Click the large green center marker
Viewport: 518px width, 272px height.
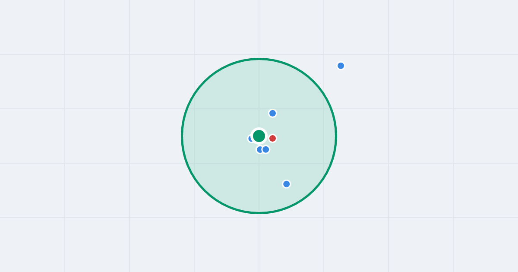[259, 136]
